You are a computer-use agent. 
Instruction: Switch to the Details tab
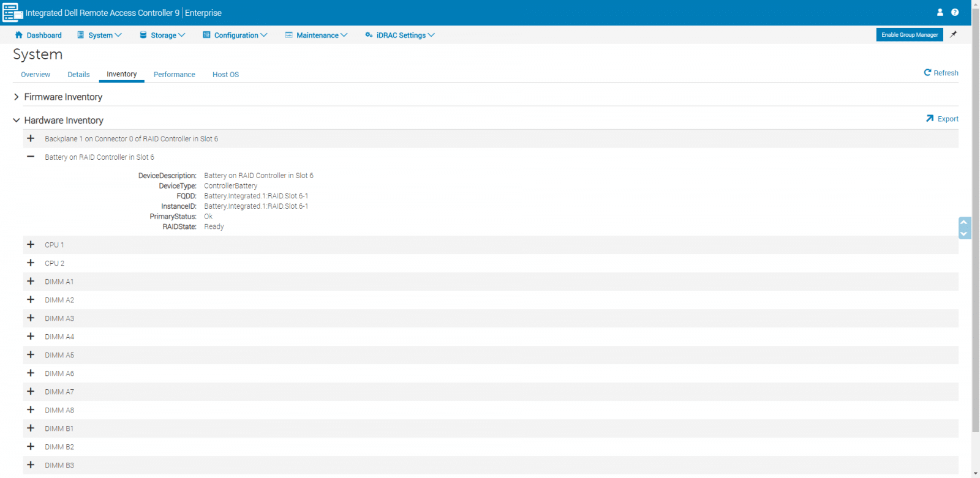(x=78, y=75)
